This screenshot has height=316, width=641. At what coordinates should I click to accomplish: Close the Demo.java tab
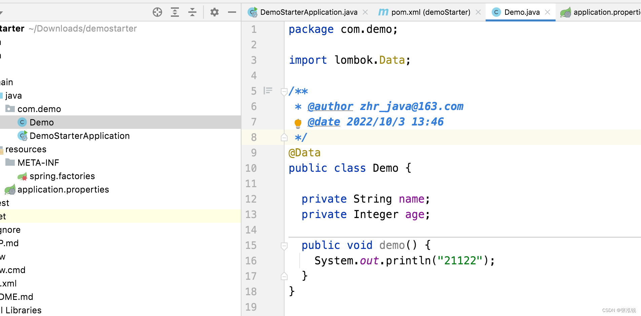click(x=548, y=12)
